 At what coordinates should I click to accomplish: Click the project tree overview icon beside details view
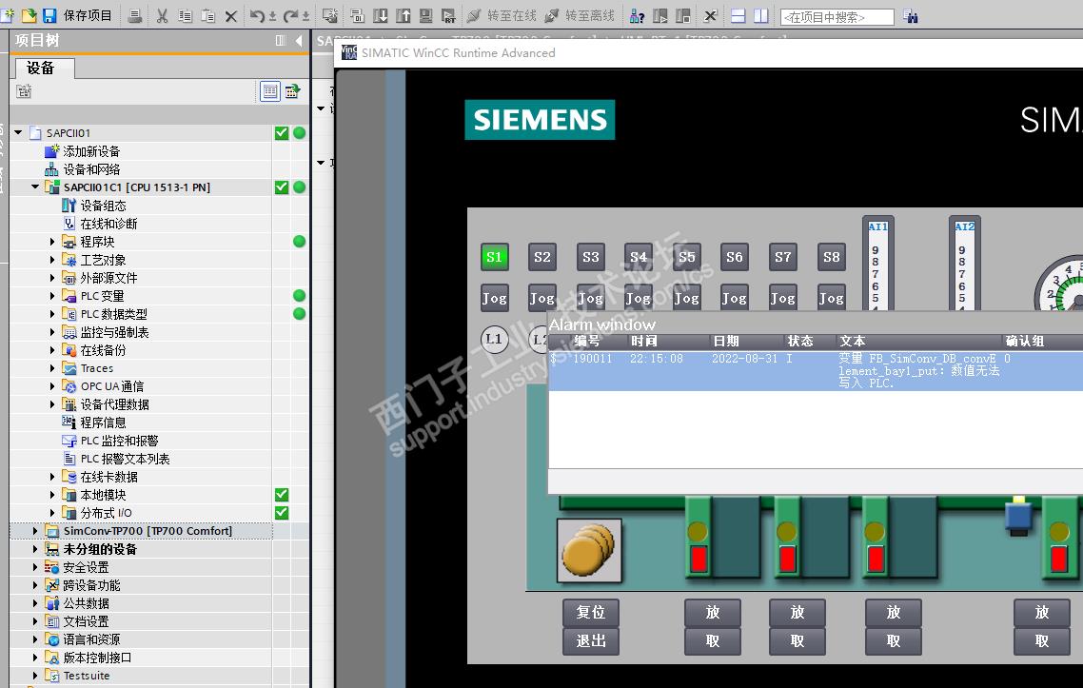point(293,91)
